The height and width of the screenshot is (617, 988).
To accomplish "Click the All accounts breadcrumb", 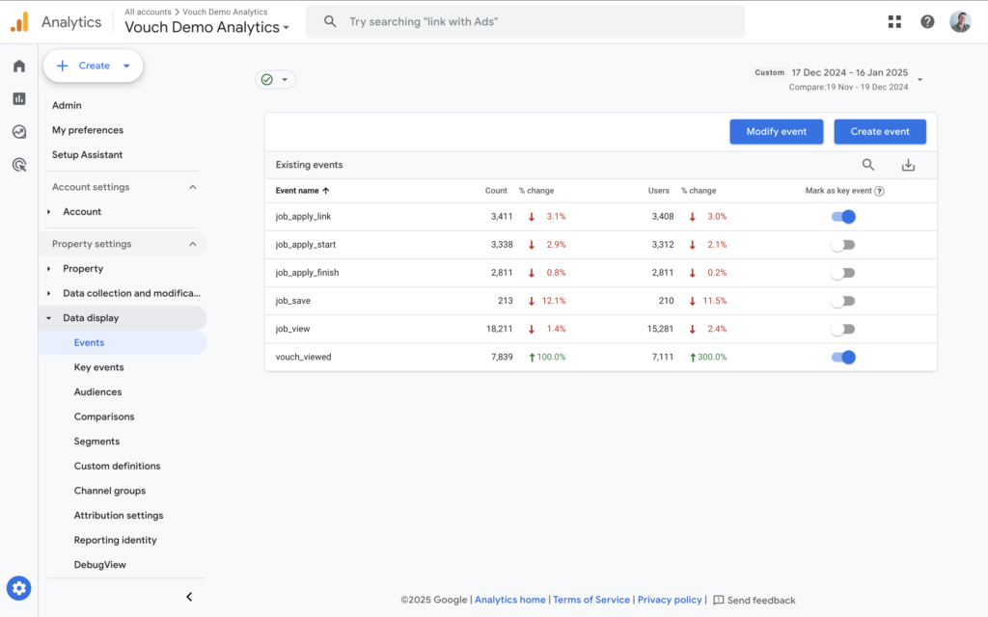I will pos(148,12).
